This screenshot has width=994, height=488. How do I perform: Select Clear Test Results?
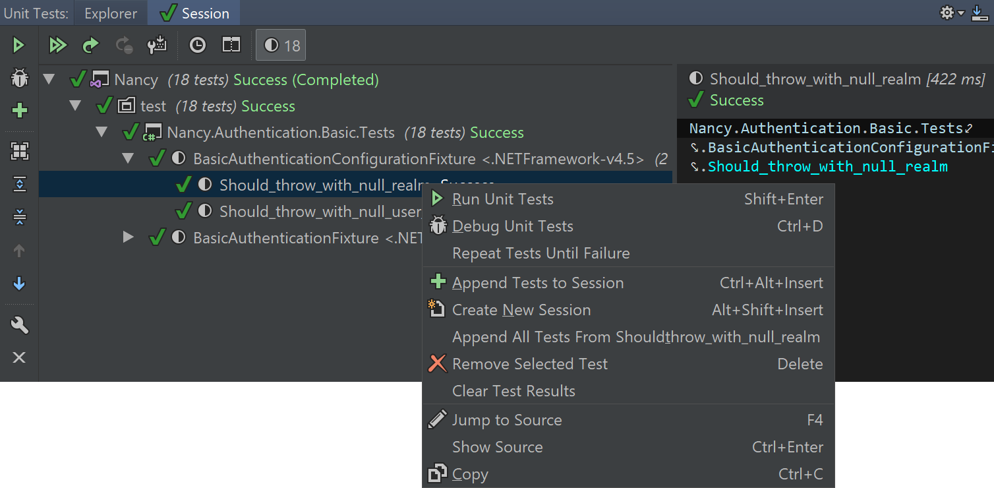628,391
